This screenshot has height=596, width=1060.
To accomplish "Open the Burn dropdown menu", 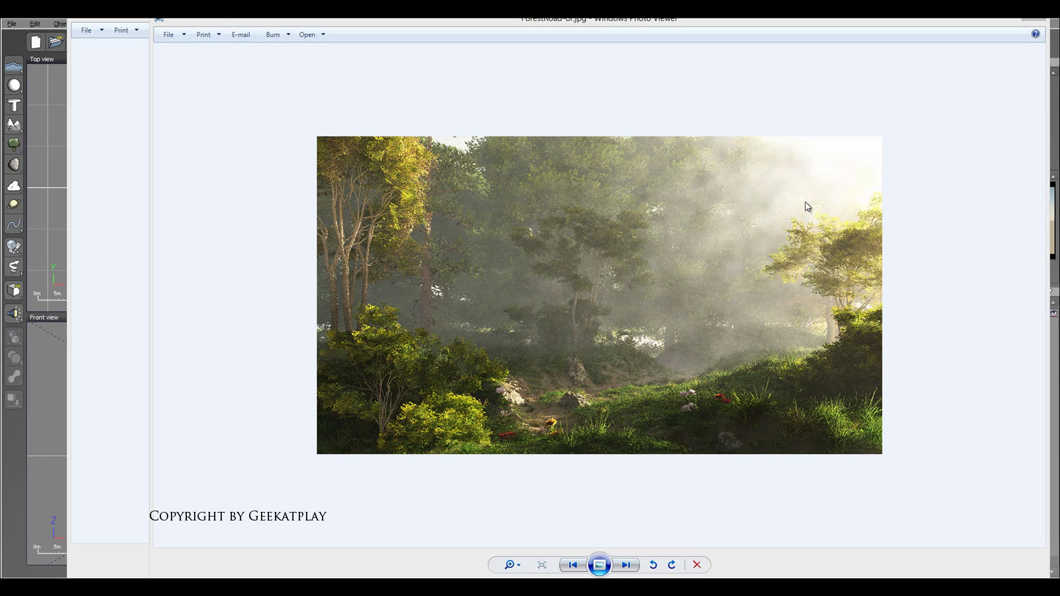I will tap(278, 34).
